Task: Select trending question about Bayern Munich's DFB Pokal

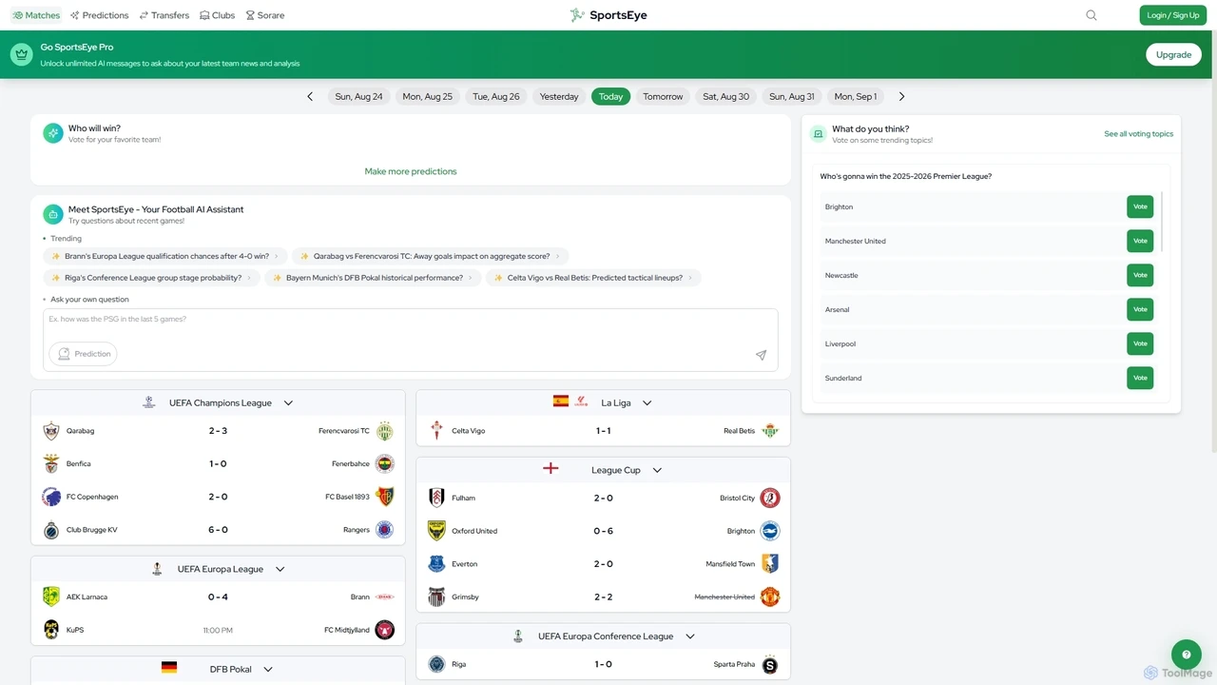Action: 374,278
